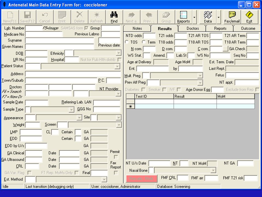This screenshot has height=197, width=262.
Task: Switch to the Reports tab
Action: click(220, 28)
